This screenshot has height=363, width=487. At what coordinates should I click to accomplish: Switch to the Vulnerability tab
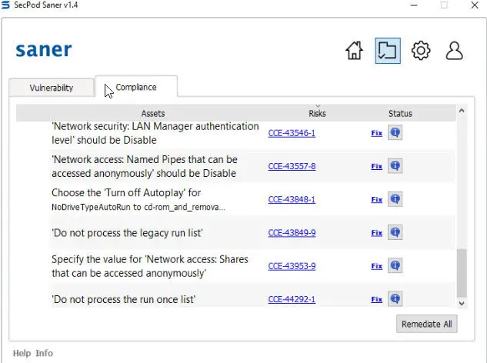tap(52, 88)
